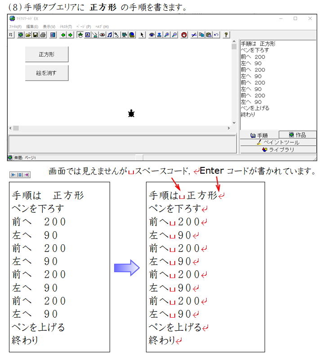Click the microphone sound recording icon
The image size is (323, 364).
(x=117, y=35)
